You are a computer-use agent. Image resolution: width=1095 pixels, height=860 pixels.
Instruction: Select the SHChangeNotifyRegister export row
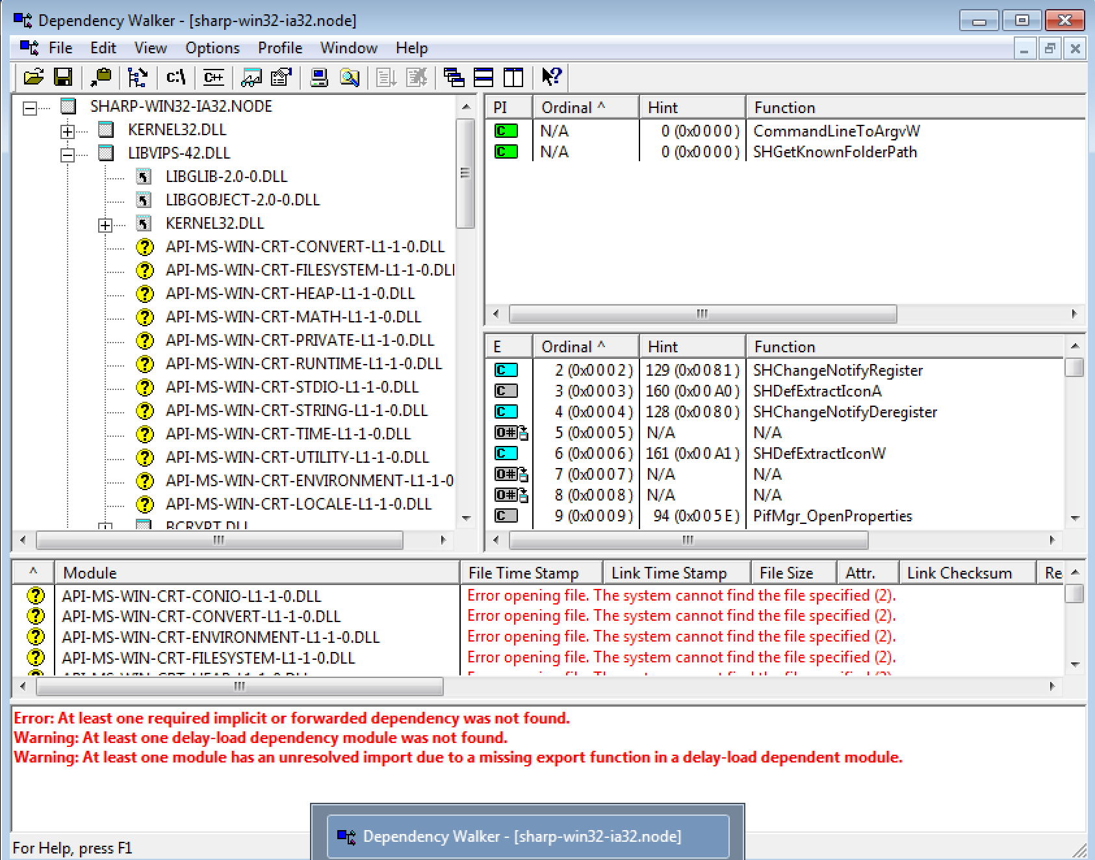tap(837, 370)
